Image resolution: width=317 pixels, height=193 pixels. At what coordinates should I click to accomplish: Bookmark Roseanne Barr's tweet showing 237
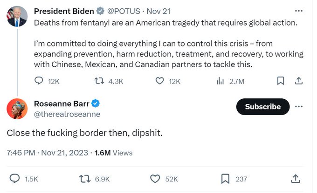tap(225, 179)
